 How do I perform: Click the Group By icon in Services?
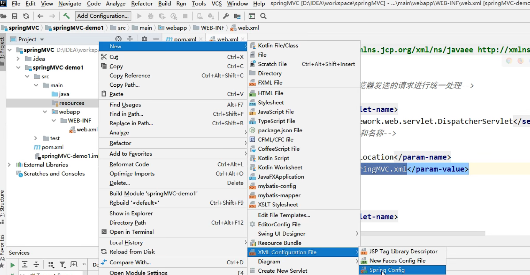point(51,265)
